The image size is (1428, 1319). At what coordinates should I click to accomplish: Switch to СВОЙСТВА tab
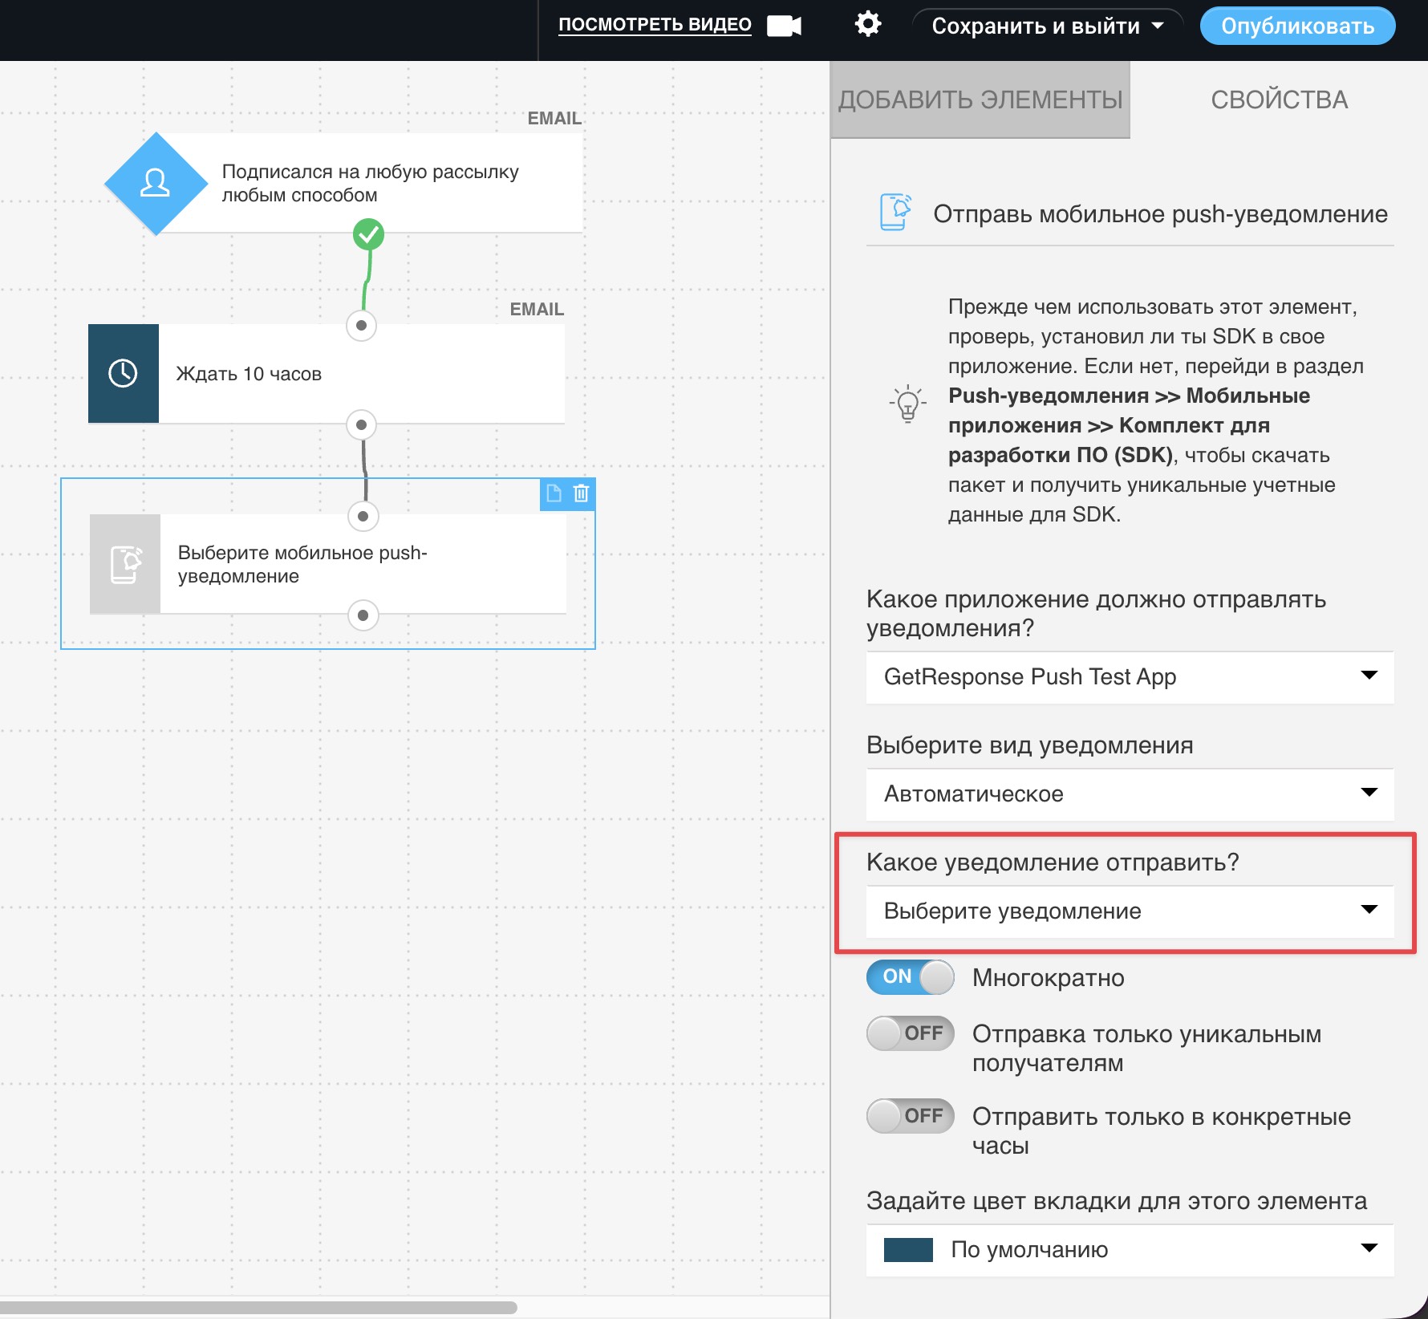[1279, 99]
